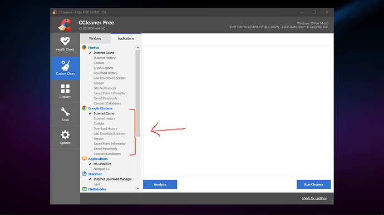Switch to the Windows tab
The image size is (384, 215).
click(95, 38)
